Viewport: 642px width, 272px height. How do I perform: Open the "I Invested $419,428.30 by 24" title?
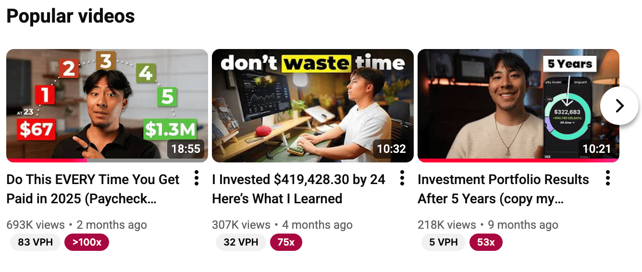[298, 189]
